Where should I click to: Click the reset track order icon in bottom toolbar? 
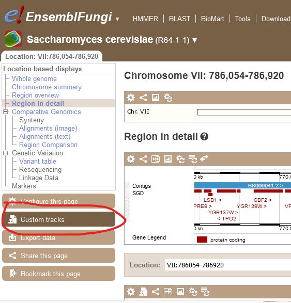(205, 292)
